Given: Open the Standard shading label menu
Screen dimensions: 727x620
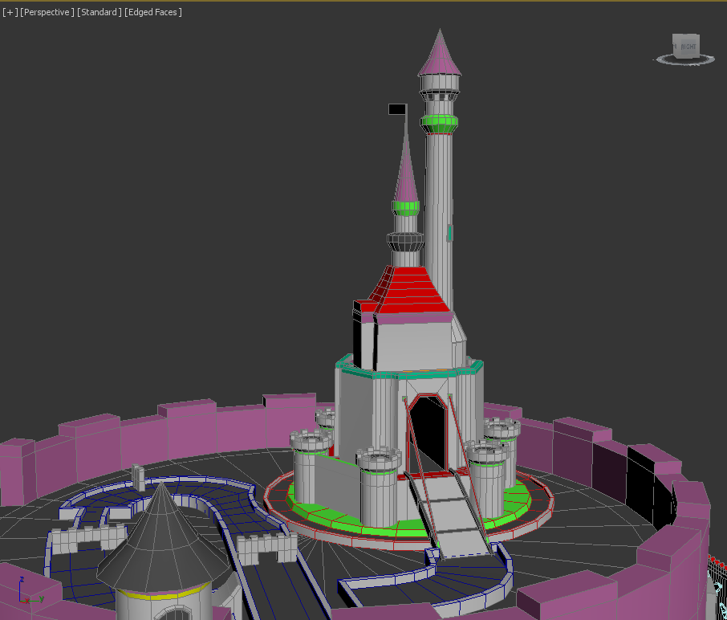Looking at the screenshot, I should (100, 12).
